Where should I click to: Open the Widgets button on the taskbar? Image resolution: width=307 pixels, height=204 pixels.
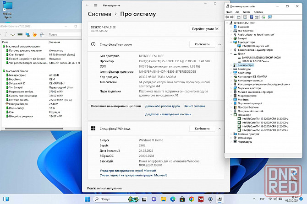6,199
